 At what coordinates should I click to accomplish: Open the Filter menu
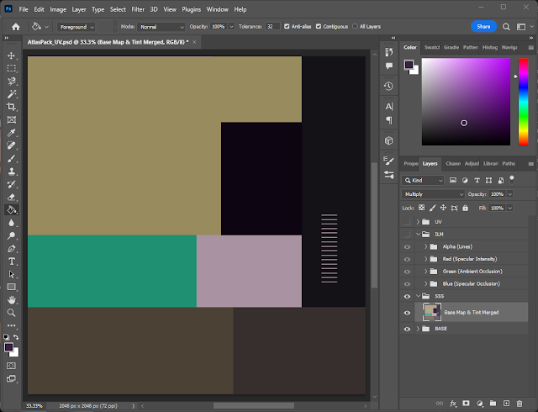tap(138, 9)
